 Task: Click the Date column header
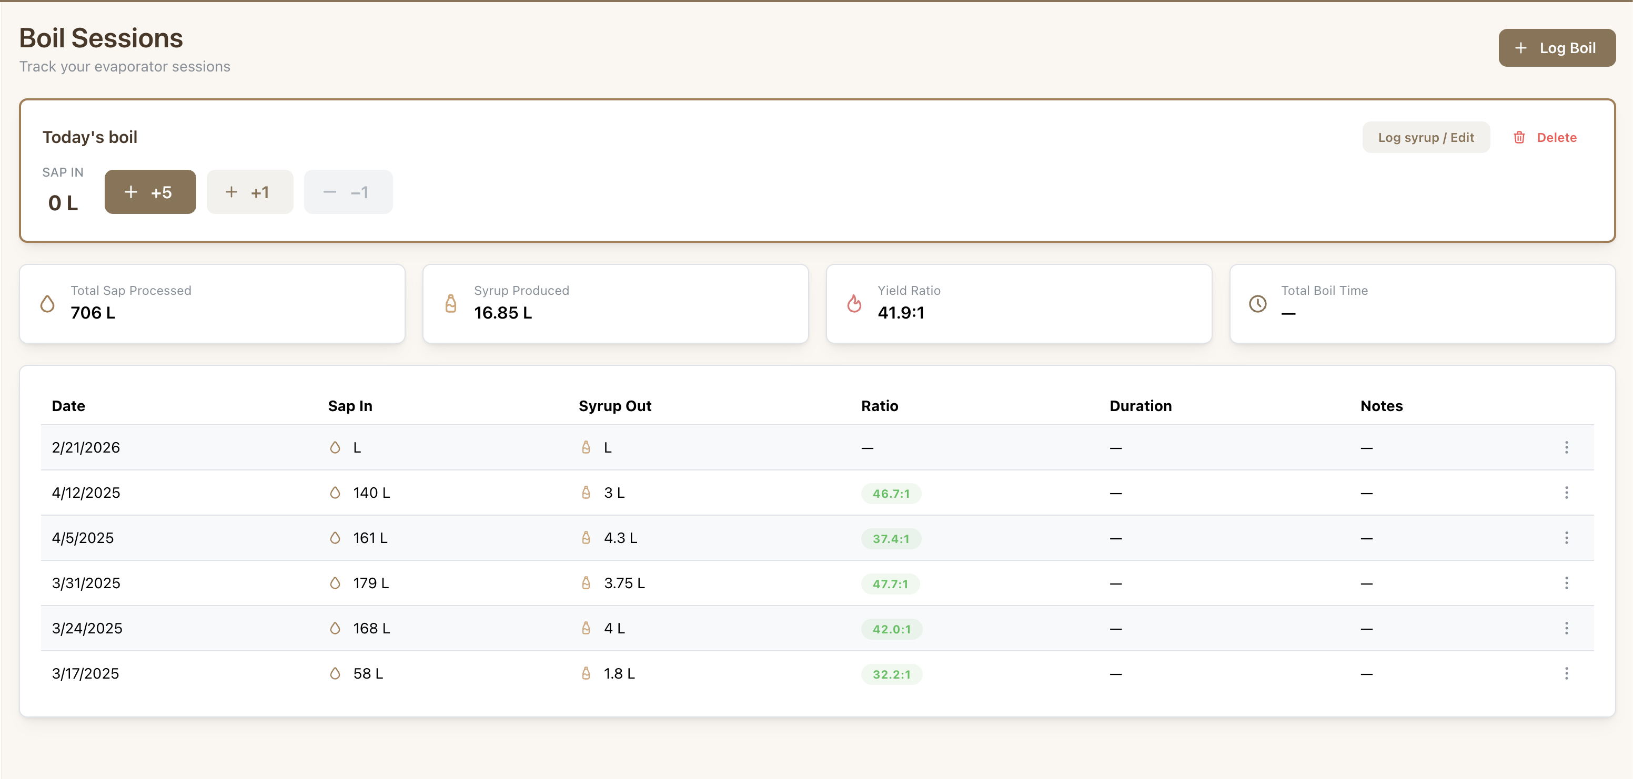68,406
